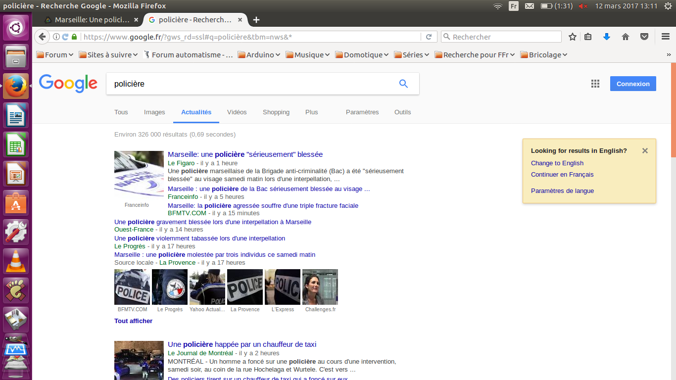Close the 'Marseille: Une polici…' tab

coord(137,20)
